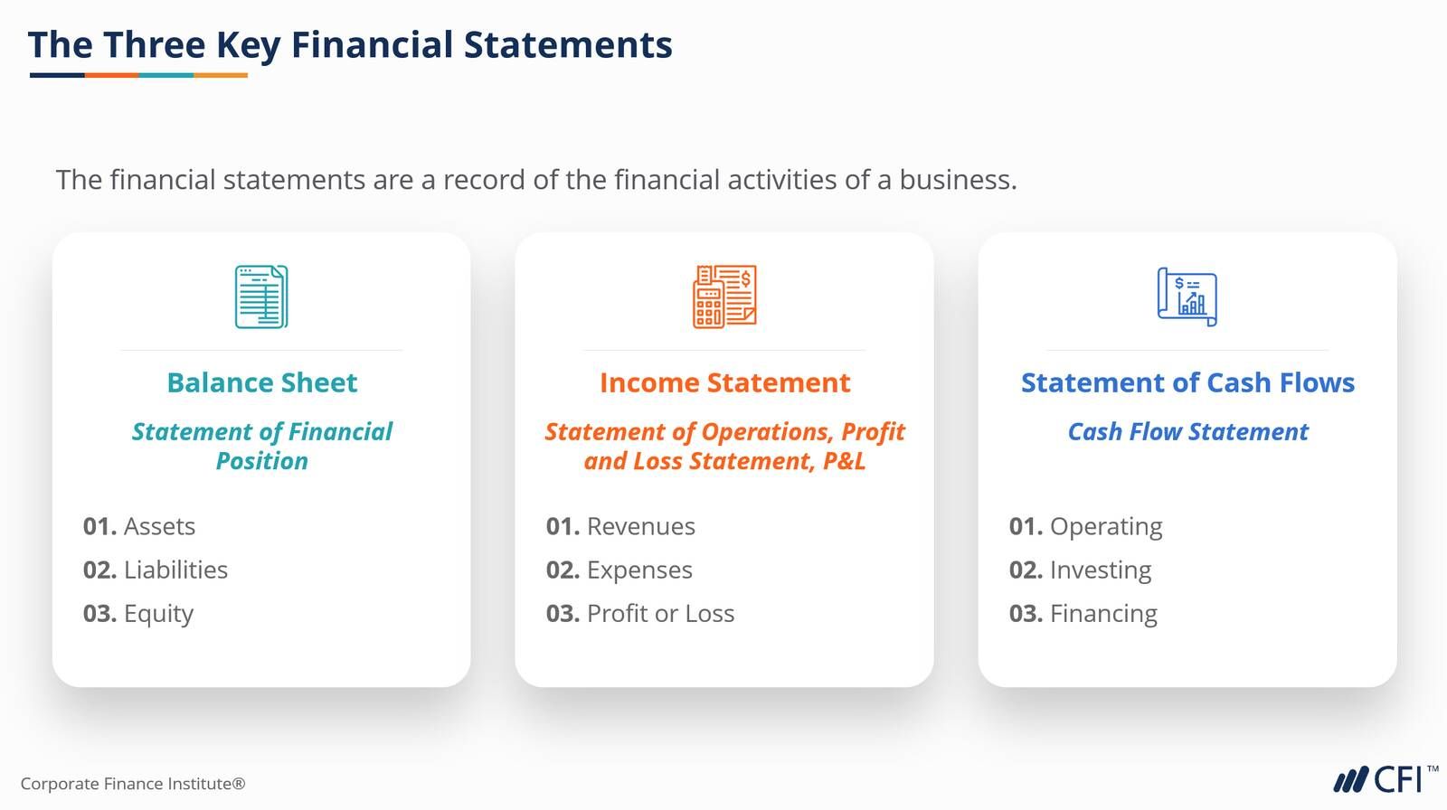Click the Cash Flow Statement subtitle
This screenshot has height=810, width=1447.
(1187, 431)
